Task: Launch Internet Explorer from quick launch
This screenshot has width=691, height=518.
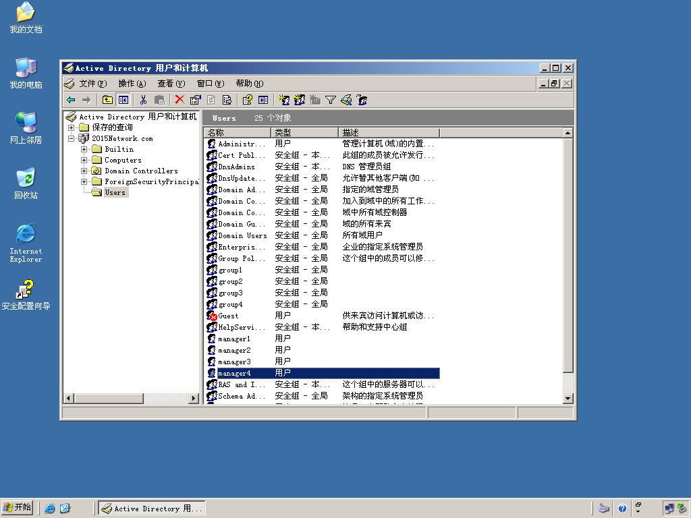Action: coord(50,509)
